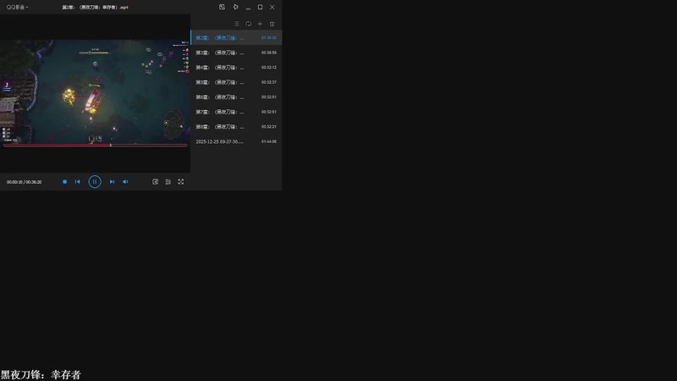Add a file with the plus icon
This screenshot has height=381, width=677.
[260, 24]
